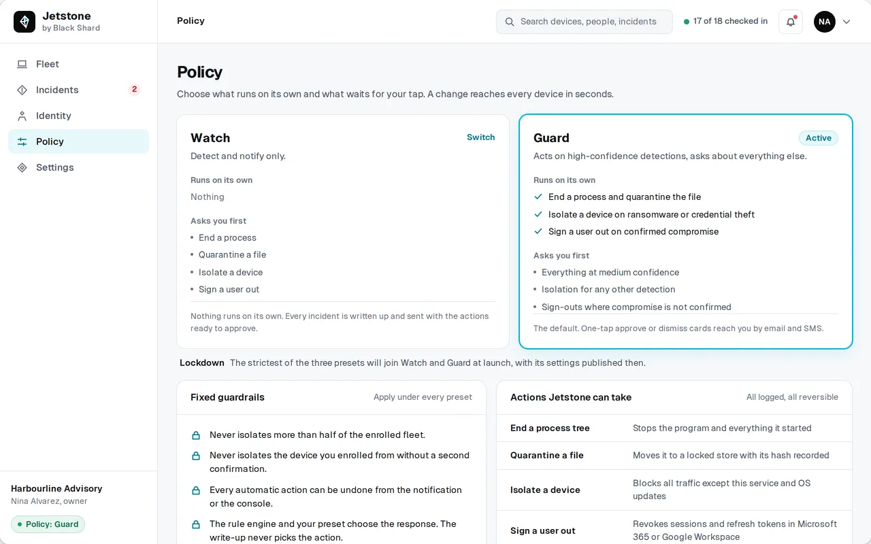Click the Fleet laptop icon
Viewport: 871px width, 544px height.
click(22, 64)
